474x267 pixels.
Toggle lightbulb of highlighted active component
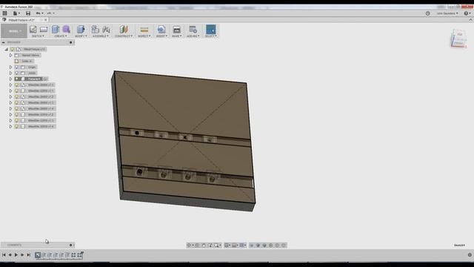(16, 79)
